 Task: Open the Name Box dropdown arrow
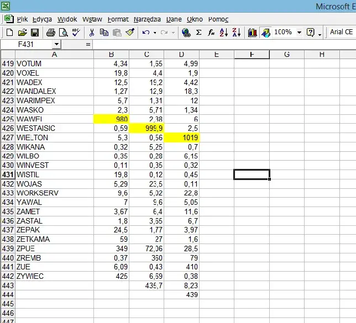(56, 44)
